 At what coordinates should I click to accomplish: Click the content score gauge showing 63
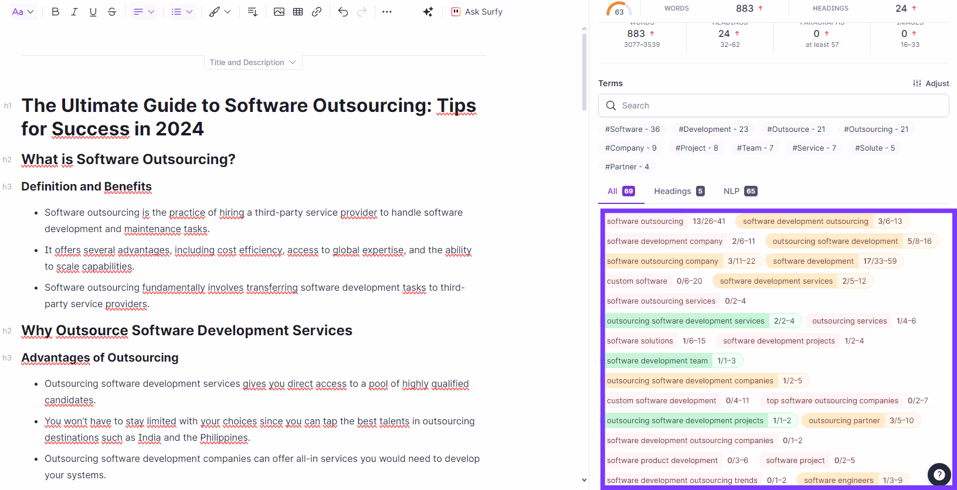click(x=619, y=10)
